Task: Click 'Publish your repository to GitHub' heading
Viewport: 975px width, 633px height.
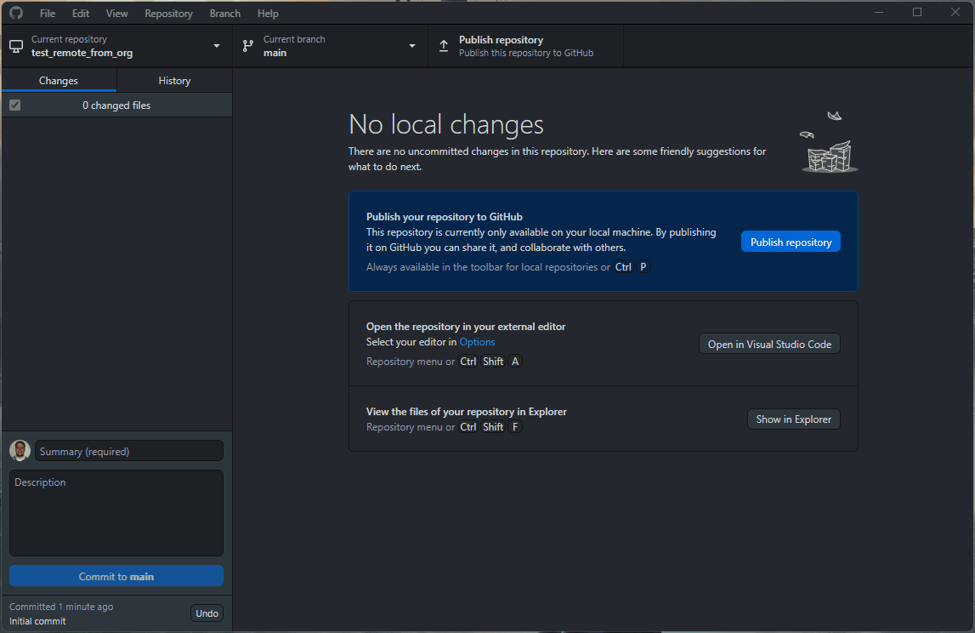Action: 444,217
